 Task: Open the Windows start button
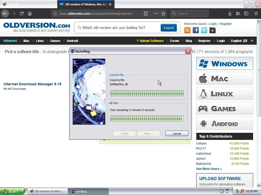coord(12,191)
